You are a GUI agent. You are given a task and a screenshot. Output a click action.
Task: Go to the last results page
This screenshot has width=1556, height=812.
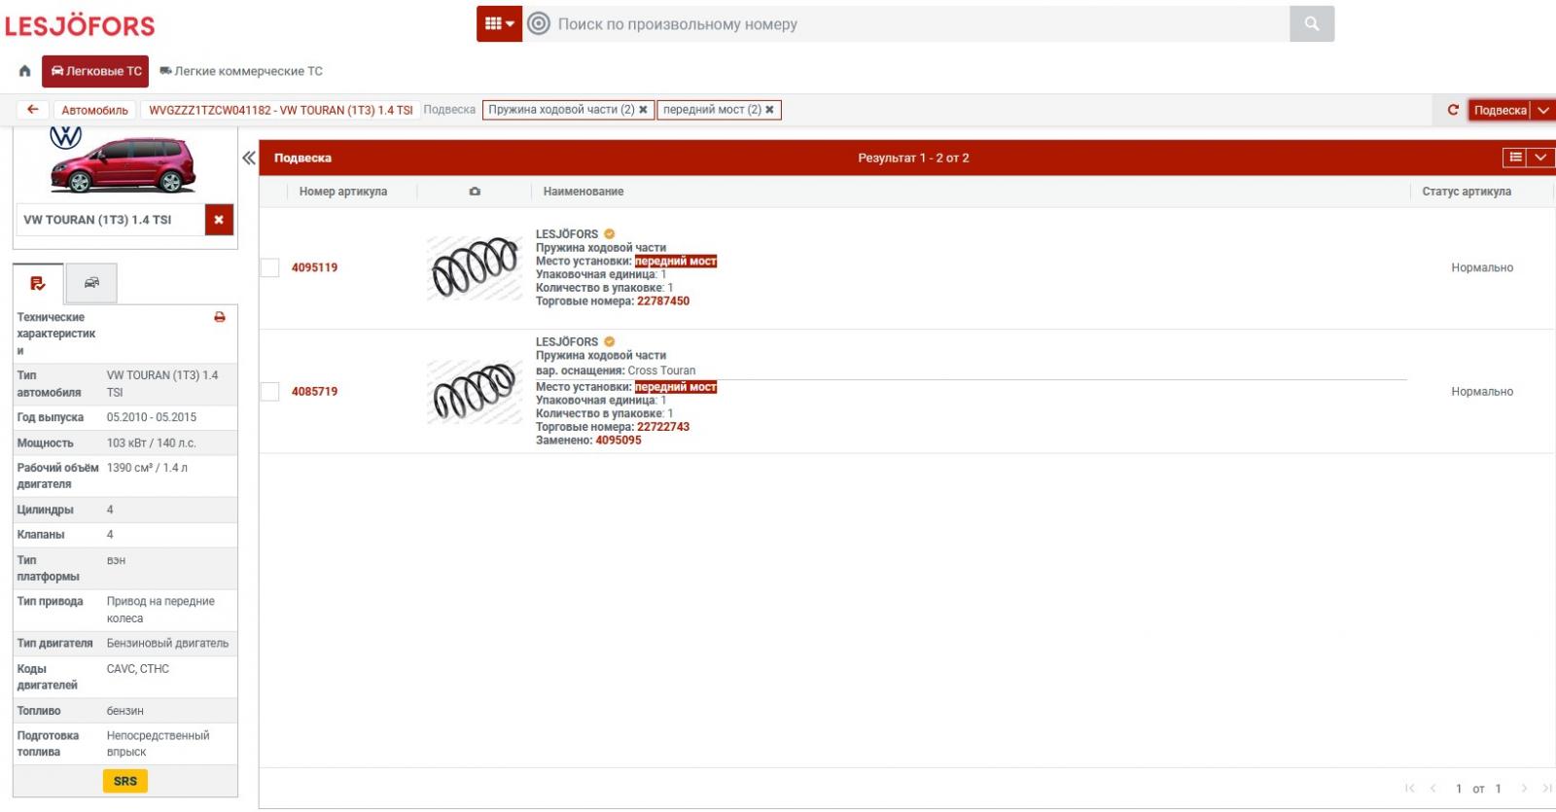point(1546,789)
